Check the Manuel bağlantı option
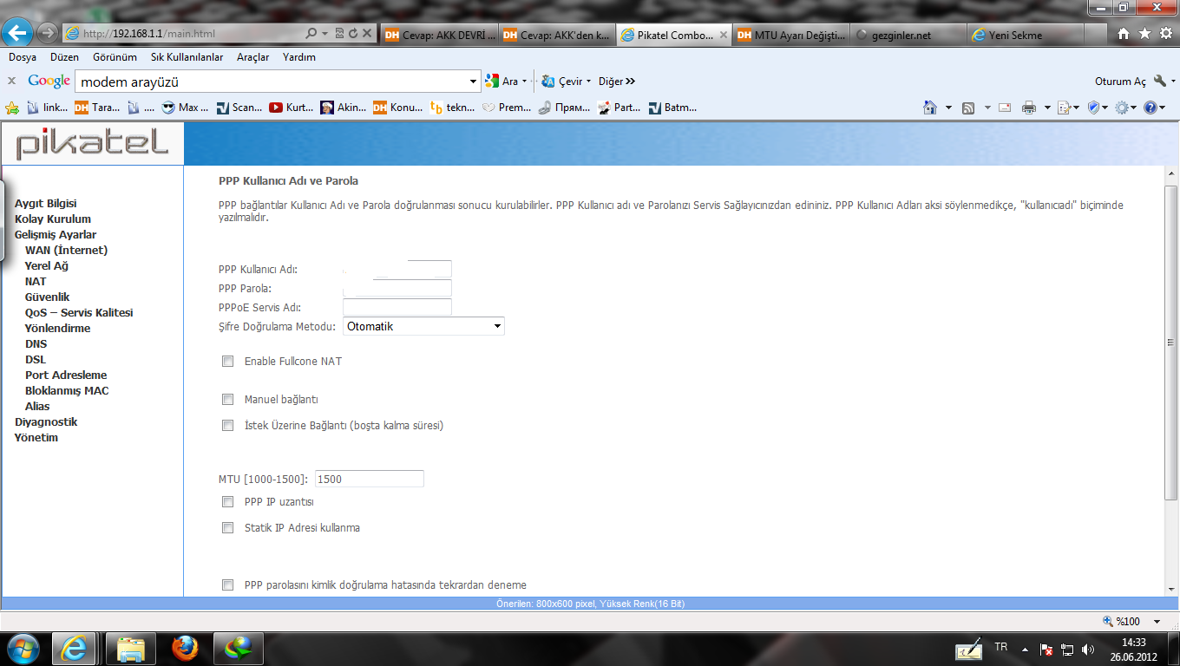This screenshot has height=666, width=1180. 228,400
